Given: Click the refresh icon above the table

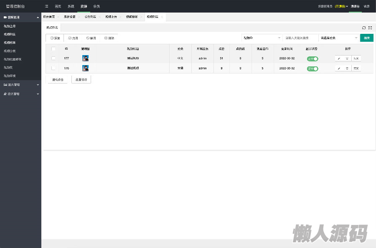Looking at the screenshot, I should click(364, 28).
